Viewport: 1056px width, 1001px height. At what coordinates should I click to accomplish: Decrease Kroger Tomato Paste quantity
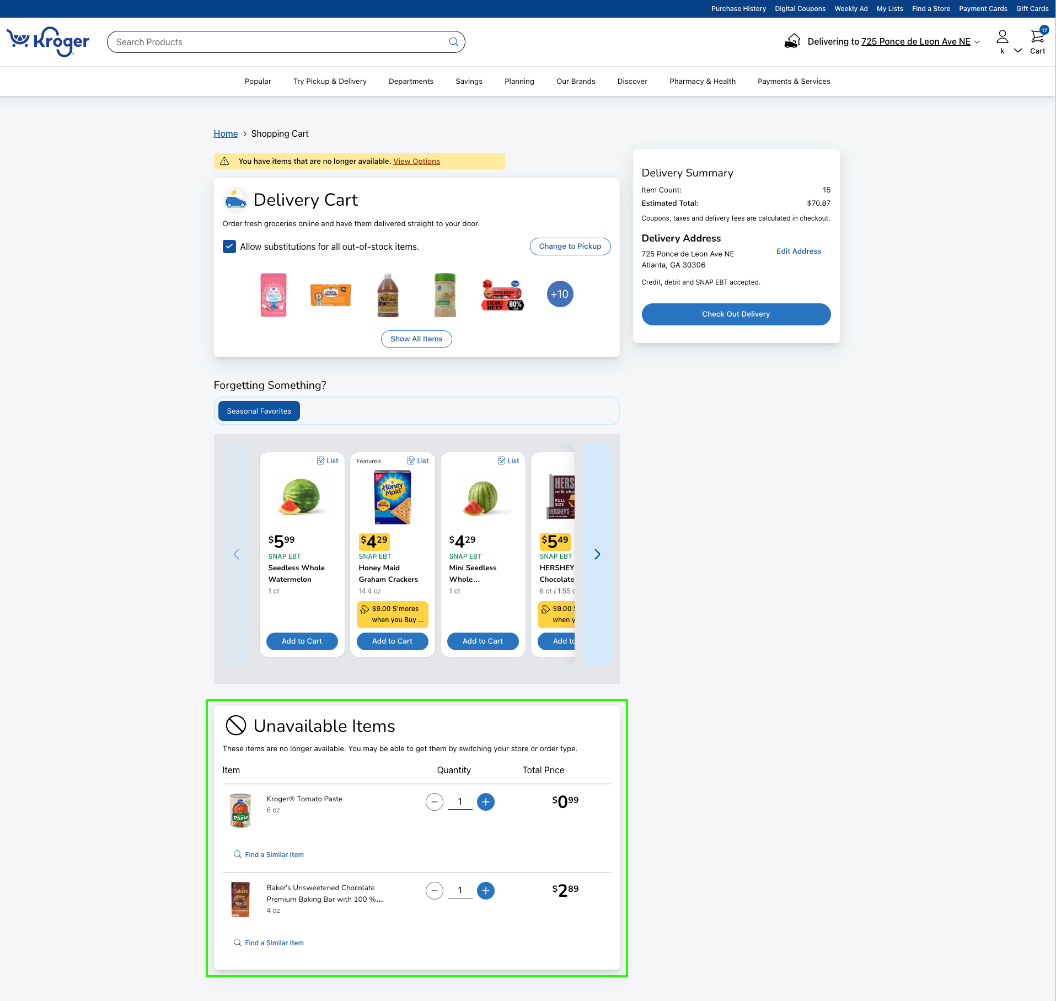435,802
